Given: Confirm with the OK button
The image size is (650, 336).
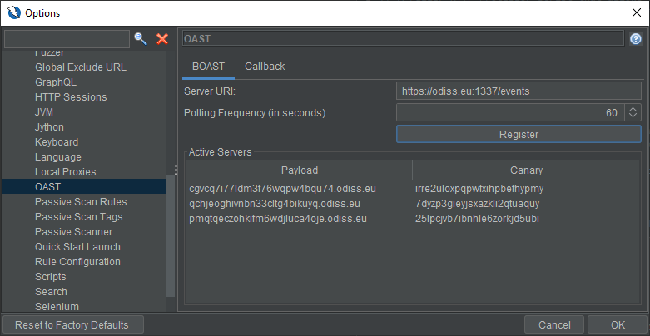Looking at the screenshot, I should pyautogui.click(x=617, y=324).
